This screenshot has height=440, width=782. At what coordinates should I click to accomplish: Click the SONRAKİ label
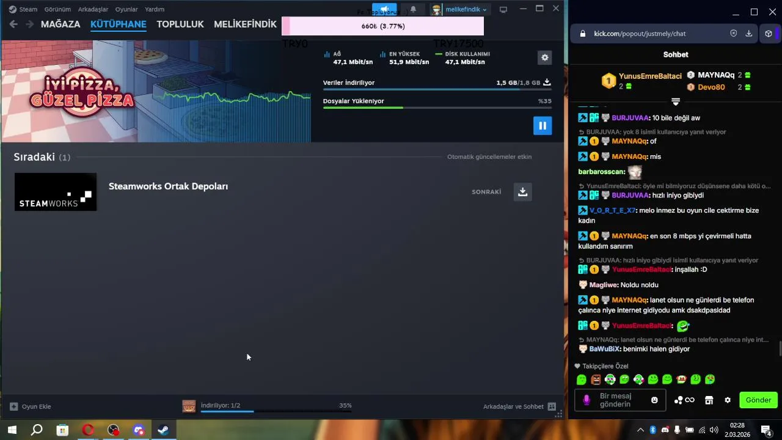[x=486, y=192]
